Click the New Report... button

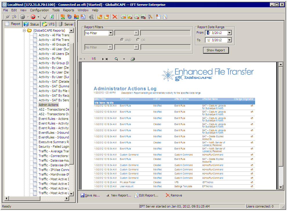click(119, 195)
